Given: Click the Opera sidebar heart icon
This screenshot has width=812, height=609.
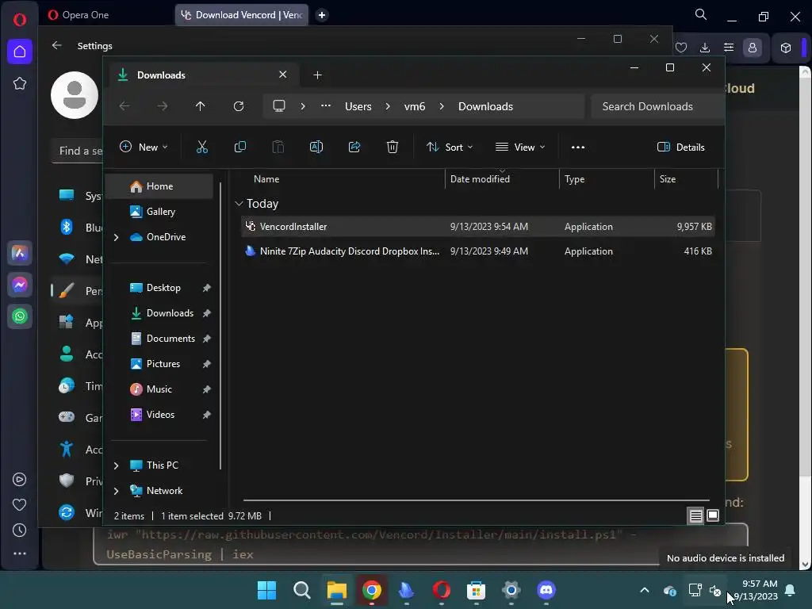Looking at the screenshot, I should click(20, 505).
